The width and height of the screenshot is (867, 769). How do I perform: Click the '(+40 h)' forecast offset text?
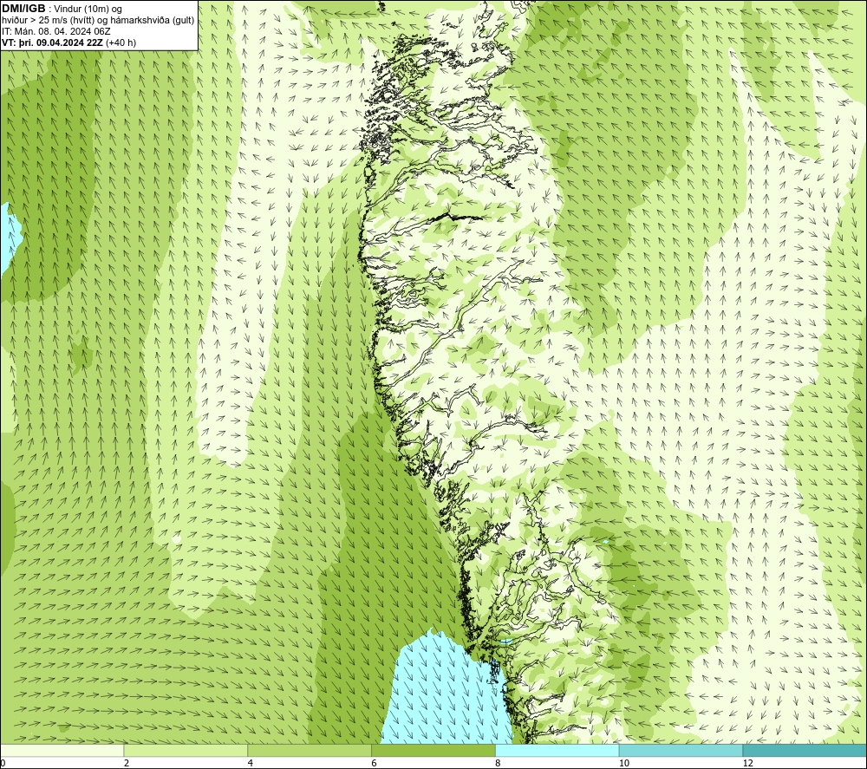click(121, 42)
